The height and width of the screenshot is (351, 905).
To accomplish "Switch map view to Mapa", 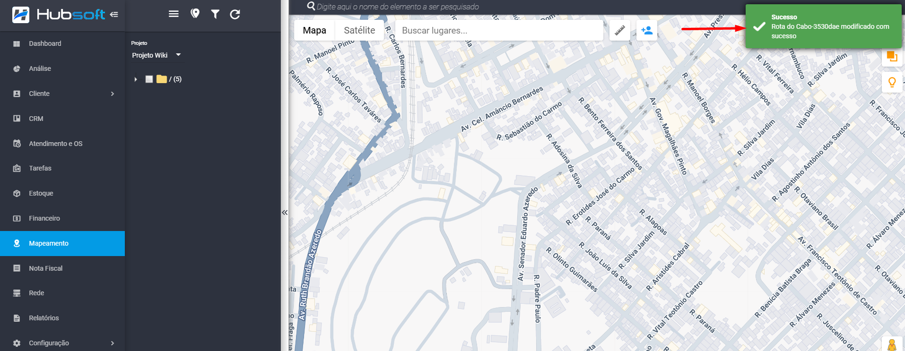I will [x=314, y=30].
